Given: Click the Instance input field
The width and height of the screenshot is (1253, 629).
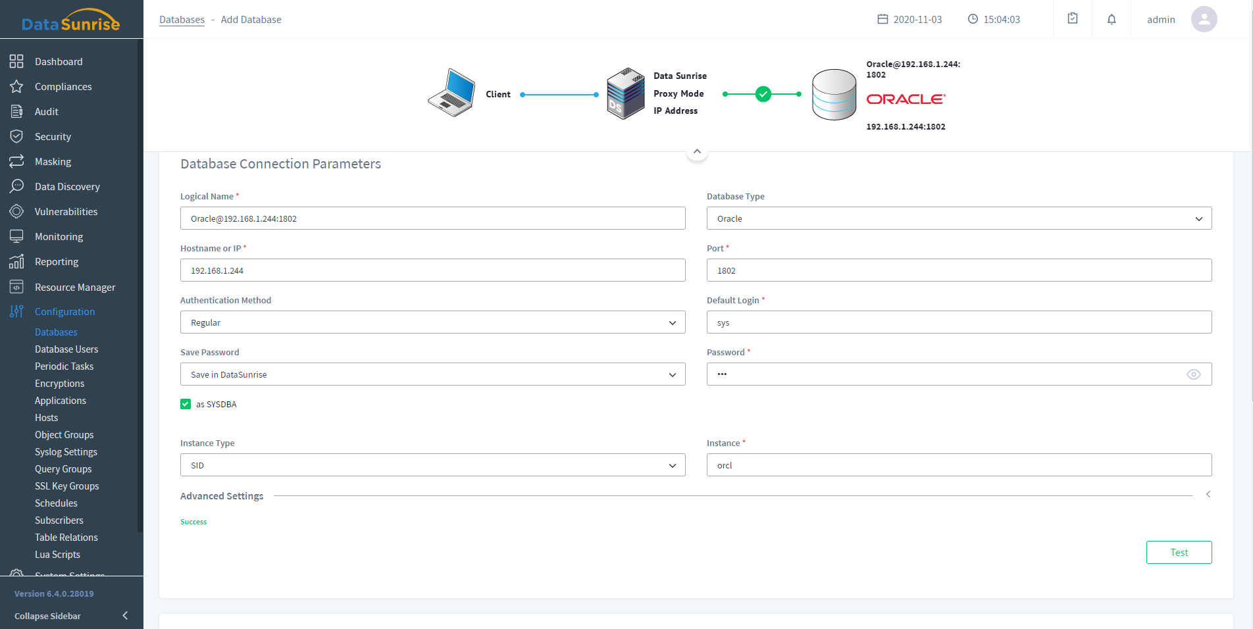Looking at the screenshot, I should click(959, 465).
